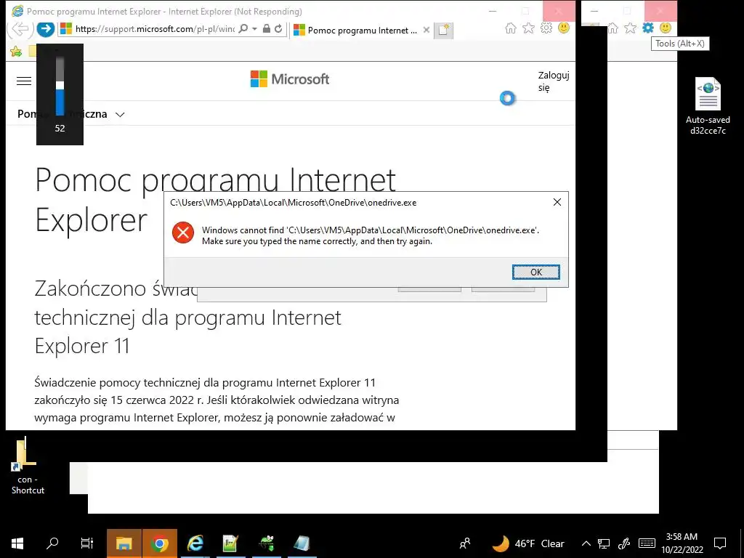Click the clock showing 3:58 AM
744x558 pixels.
click(x=682, y=543)
